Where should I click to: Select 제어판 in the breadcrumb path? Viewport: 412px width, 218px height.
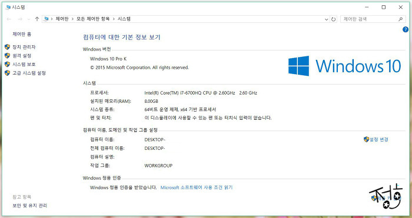(62, 19)
